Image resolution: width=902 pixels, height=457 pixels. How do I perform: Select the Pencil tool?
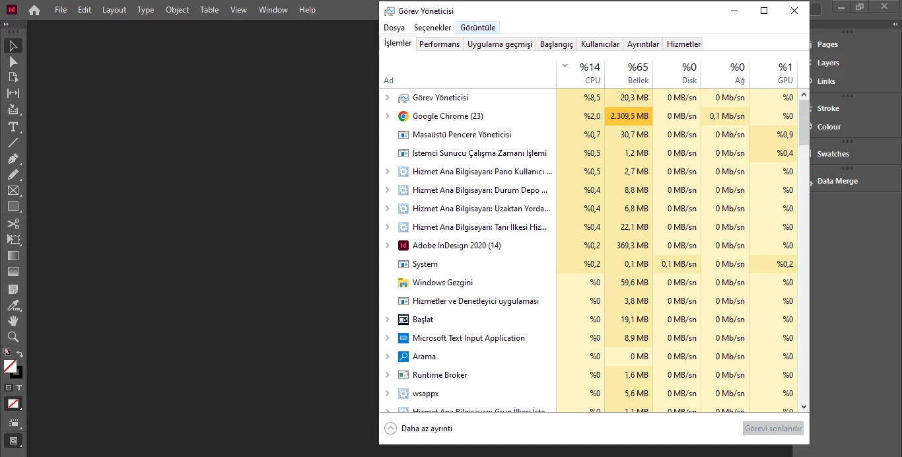coord(13,175)
